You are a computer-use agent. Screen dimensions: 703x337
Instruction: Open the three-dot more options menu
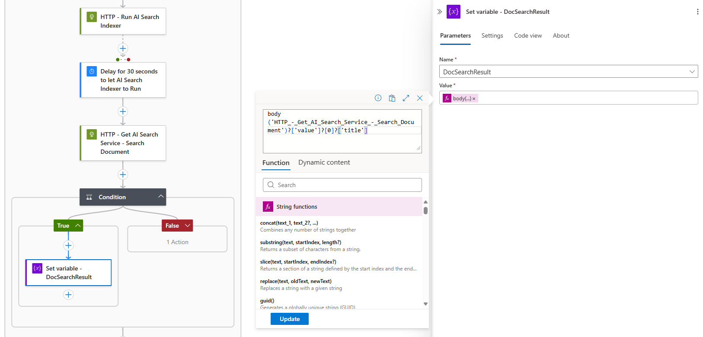(x=697, y=12)
